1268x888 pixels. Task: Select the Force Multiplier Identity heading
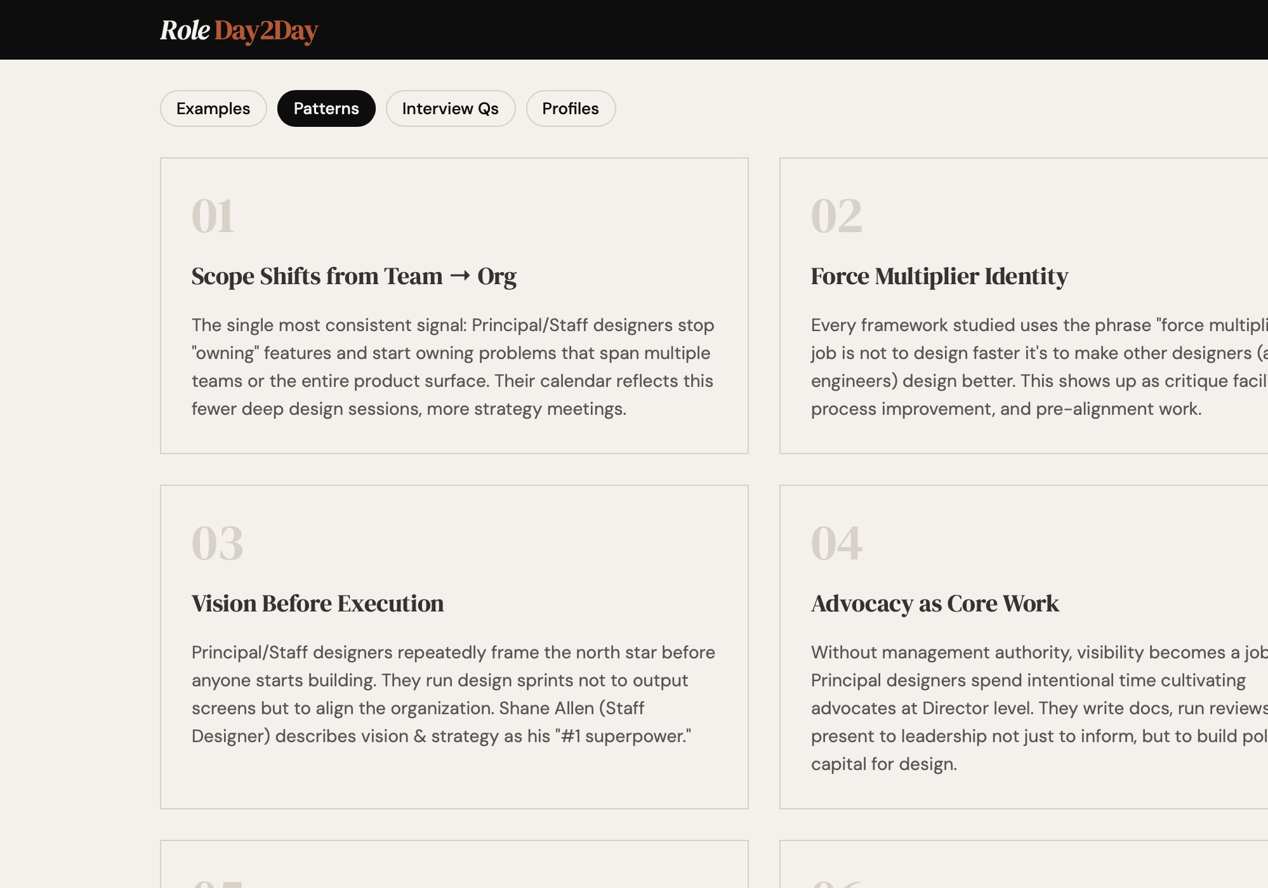point(939,277)
